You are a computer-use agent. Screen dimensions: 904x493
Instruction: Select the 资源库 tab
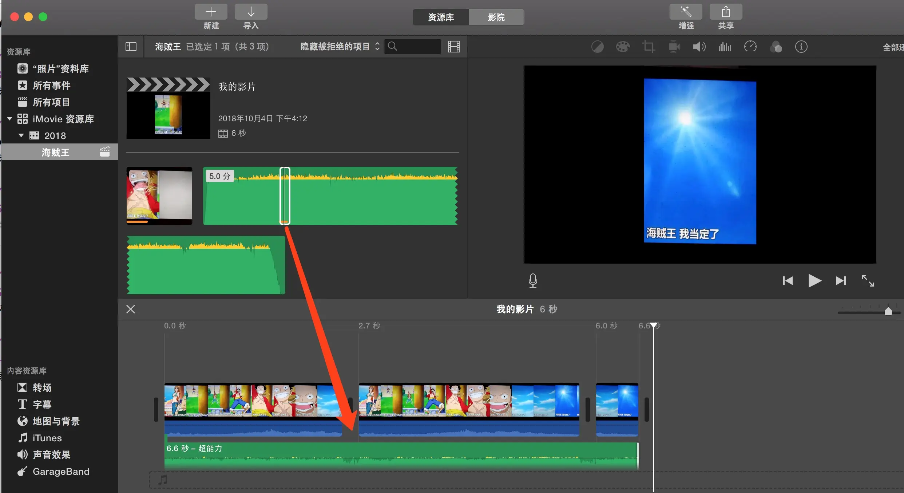pos(441,17)
